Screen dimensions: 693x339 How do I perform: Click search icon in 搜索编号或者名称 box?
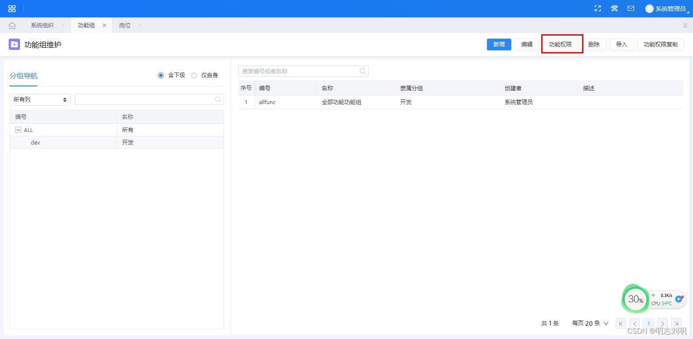coord(363,71)
